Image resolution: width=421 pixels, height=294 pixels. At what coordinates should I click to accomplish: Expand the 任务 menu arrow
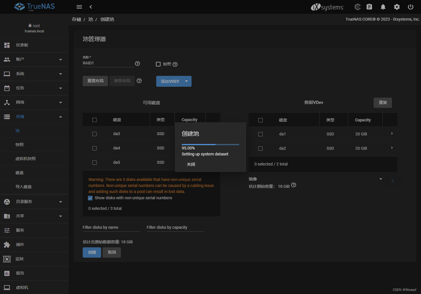coord(61,88)
